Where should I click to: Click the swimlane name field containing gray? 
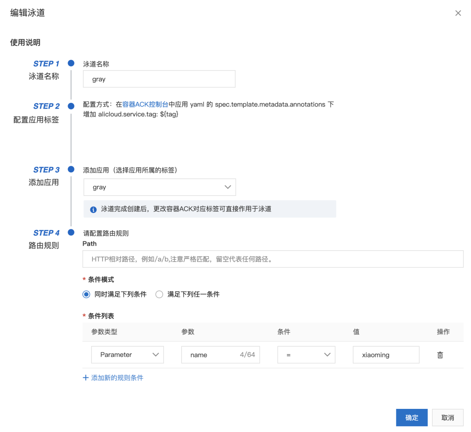click(x=159, y=79)
